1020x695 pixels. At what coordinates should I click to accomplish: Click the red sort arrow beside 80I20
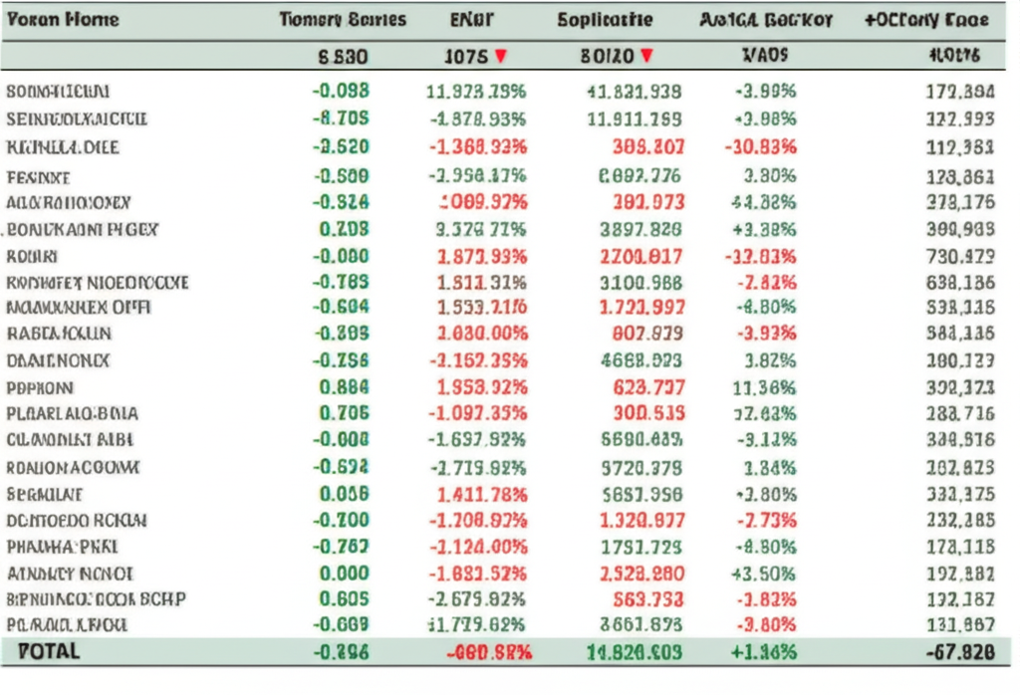click(647, 56)
